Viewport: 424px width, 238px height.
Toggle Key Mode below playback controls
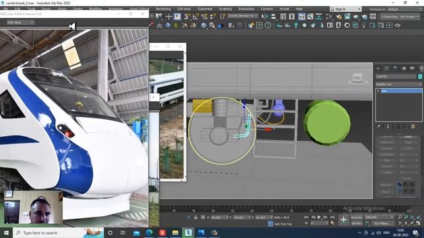307,223
